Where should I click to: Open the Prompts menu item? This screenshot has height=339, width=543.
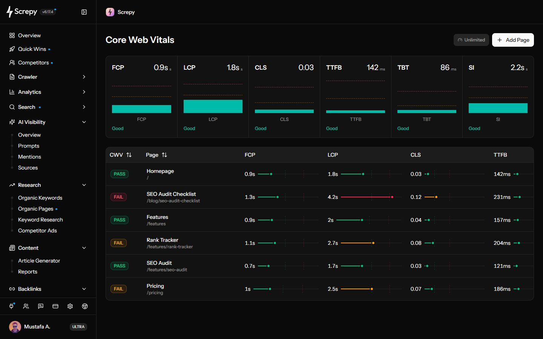click(29, 146)
